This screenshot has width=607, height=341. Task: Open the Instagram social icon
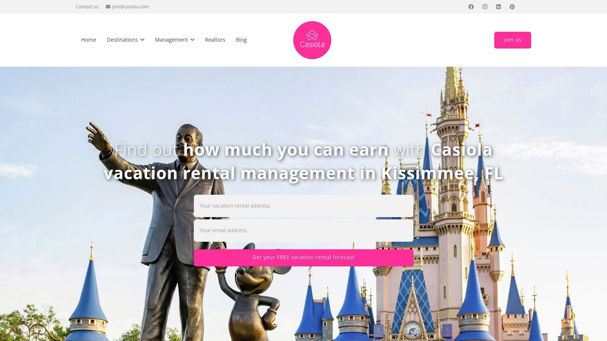[484, 7]
